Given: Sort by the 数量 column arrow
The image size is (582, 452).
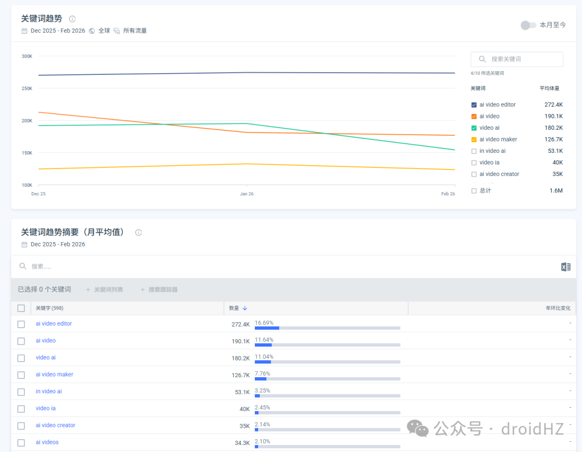Looking at the screenshot, I should (245, 308).
